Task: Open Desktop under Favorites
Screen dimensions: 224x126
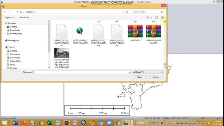Action: [x=13, y=27]
